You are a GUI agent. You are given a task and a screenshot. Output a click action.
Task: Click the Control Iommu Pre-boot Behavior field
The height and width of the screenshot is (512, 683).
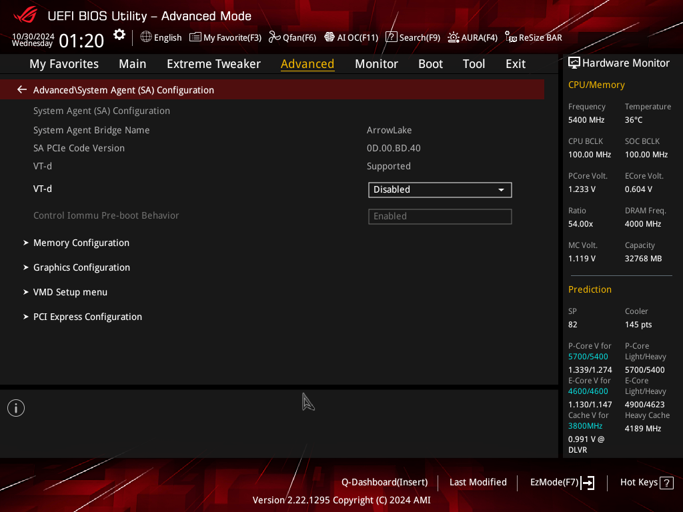[x=440, y=217]
